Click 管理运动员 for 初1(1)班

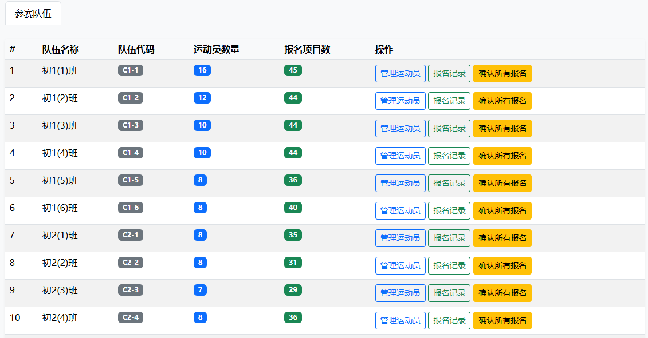[400, 73]
